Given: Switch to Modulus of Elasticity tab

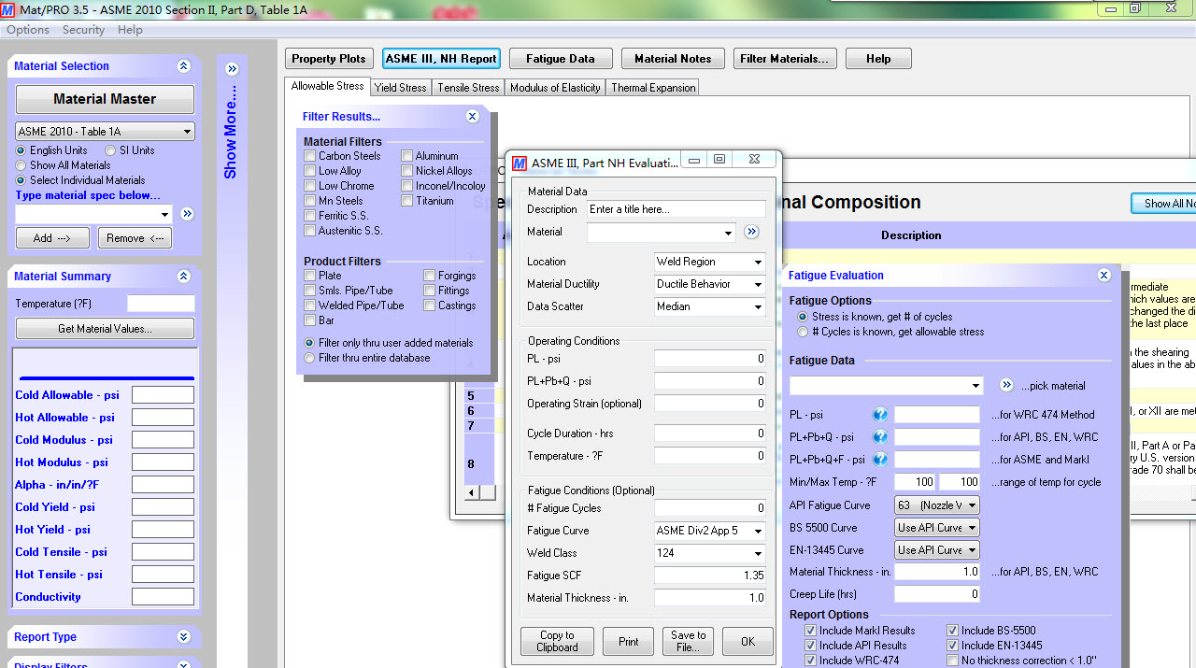Looking at the screenshot, I should (555, 88).
